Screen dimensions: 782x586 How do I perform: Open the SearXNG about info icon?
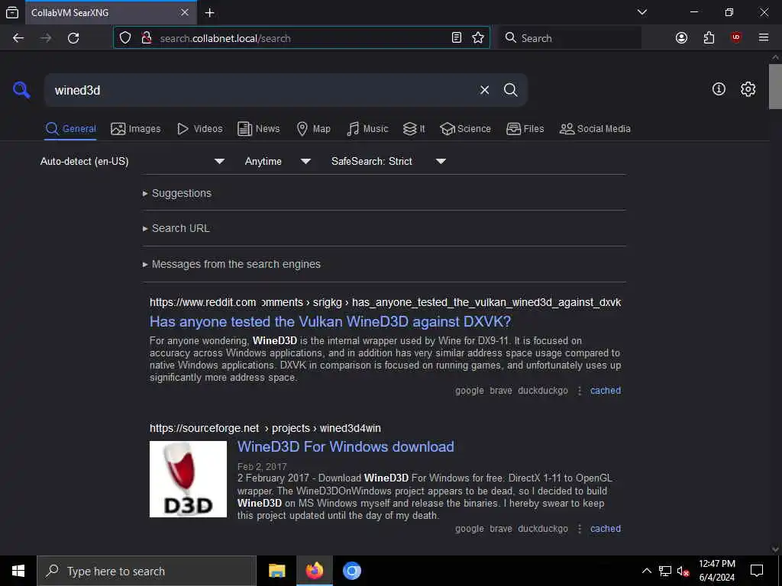[x=719, y=89]
